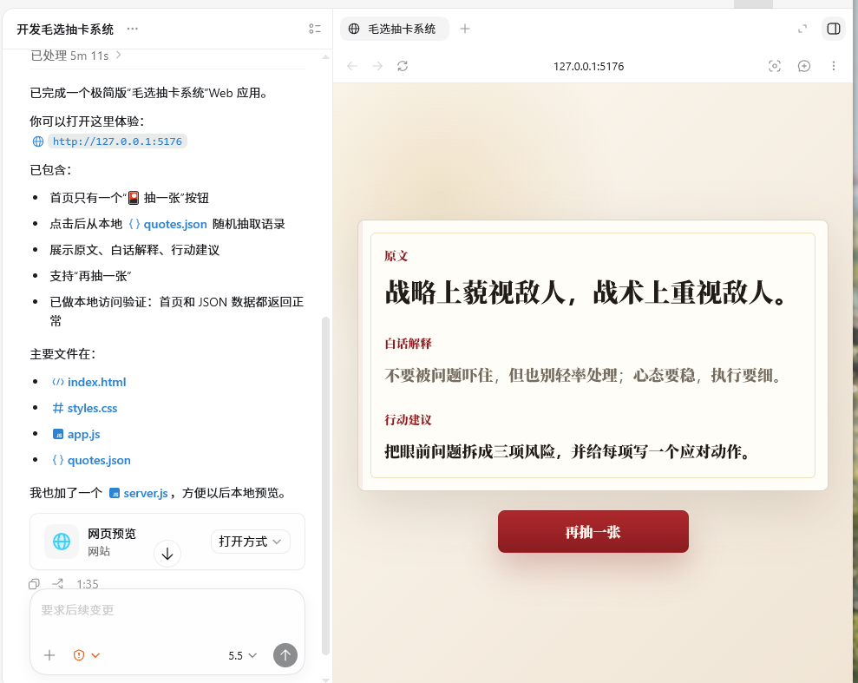Click the globe icon beside the localhost link
Viewport: 858px width, 683px height.
pyautogui.click(x=38, y=141)
